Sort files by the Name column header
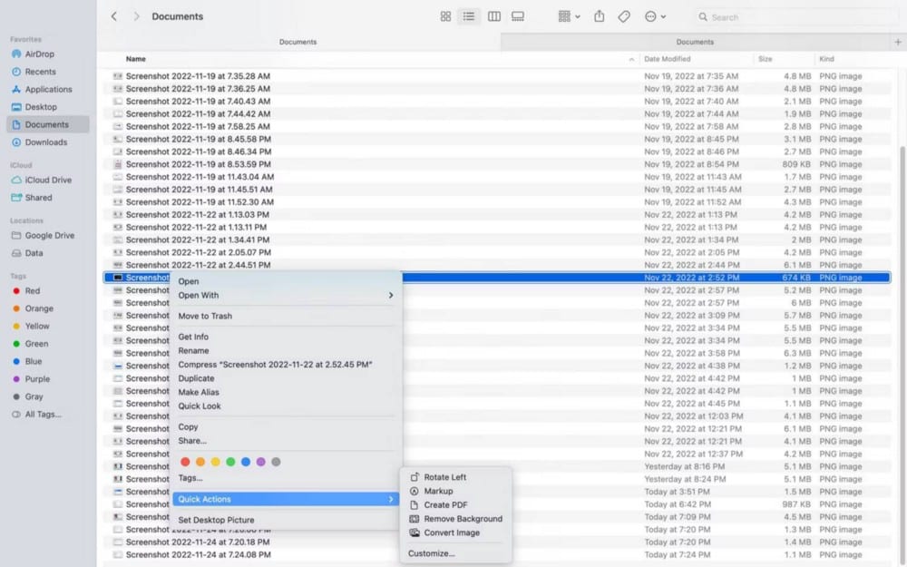This screenshot has width=907, height=567. point(136,58)
